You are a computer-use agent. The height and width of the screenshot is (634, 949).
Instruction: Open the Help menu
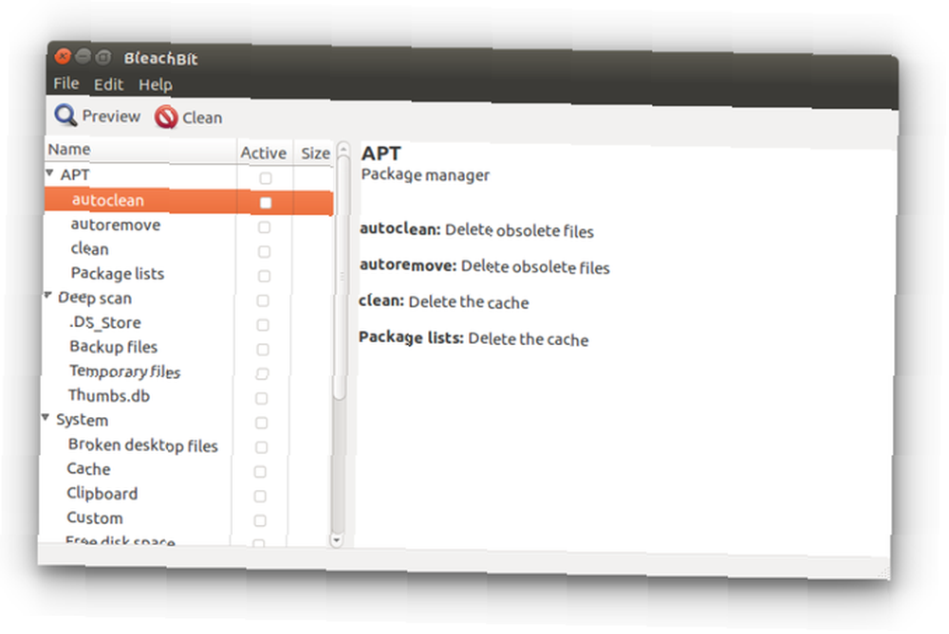tap(156, 84)
